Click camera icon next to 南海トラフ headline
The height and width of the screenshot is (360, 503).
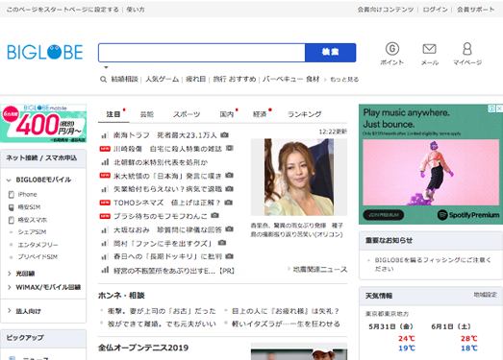coord(224,135)
